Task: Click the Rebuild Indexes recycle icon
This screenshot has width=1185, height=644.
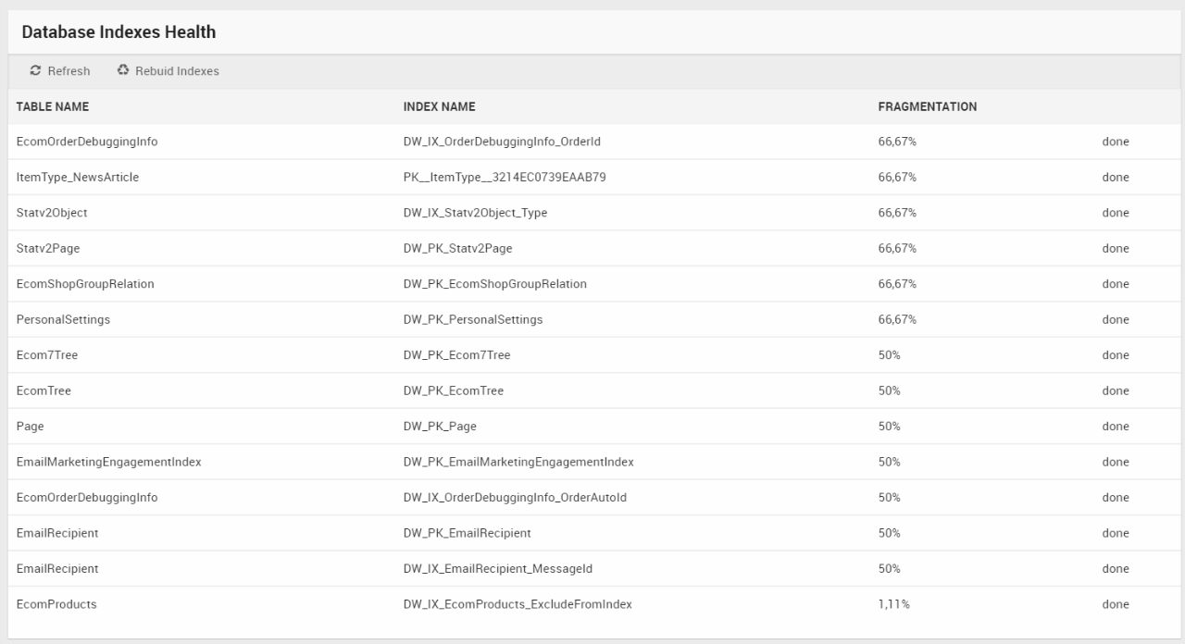Action: 123,71
